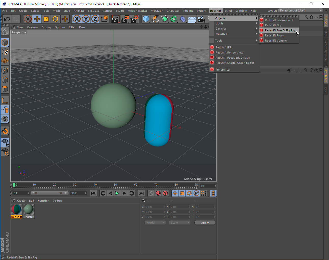Lock the X axis with the X toolbar icon
The height and width of the screenshot is (260, 329).
click(77, 19)
